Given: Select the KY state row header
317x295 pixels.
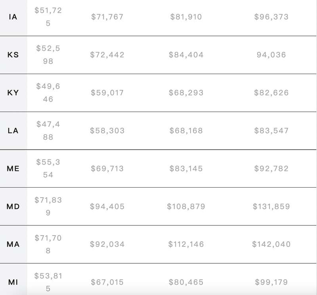Looking at the screenshot, I should tap(13, 93).
